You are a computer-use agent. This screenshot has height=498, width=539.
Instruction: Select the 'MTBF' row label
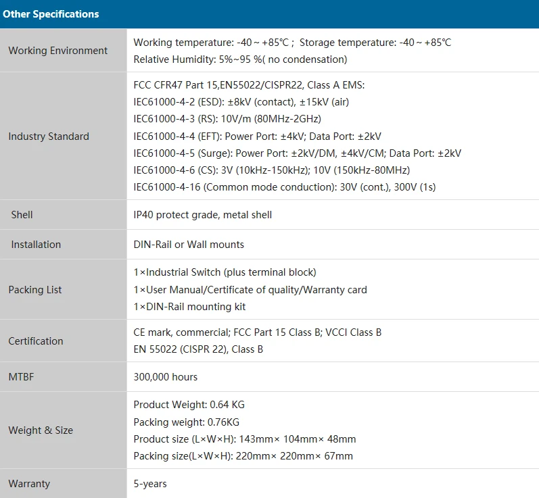[22, 377]
